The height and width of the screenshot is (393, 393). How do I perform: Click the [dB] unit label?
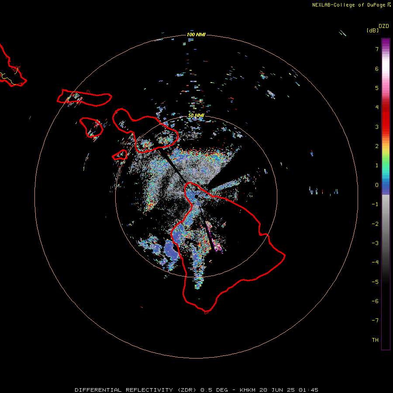click(372, 31)
